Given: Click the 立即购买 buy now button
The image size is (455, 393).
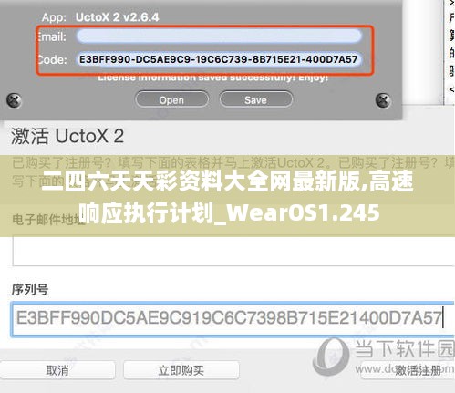Looking at the screenshot, I should pyautogui.click(x=181, y=370).
